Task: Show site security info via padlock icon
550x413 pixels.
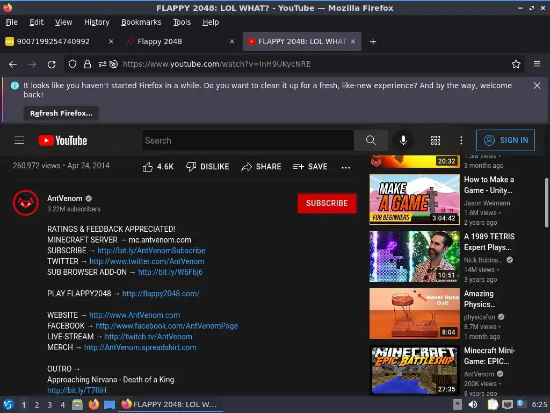Action: click(88, 64)
